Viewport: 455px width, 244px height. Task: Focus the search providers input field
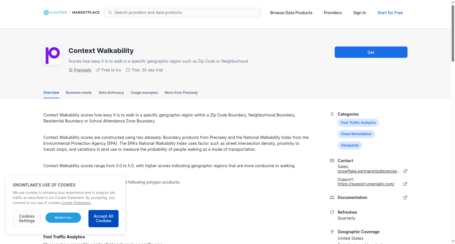point(183,12)
